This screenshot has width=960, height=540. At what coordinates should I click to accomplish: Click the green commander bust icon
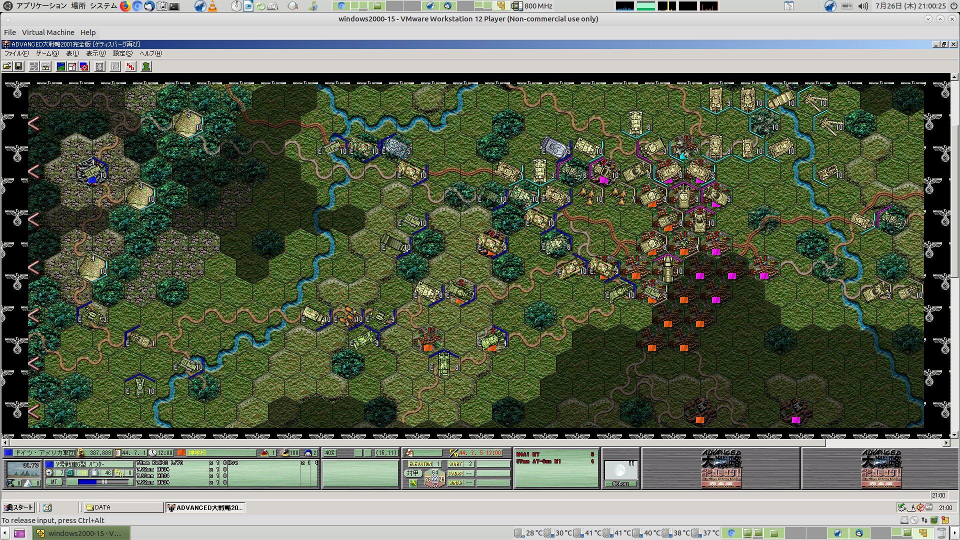pyautogui.click(x=146, y=66)
